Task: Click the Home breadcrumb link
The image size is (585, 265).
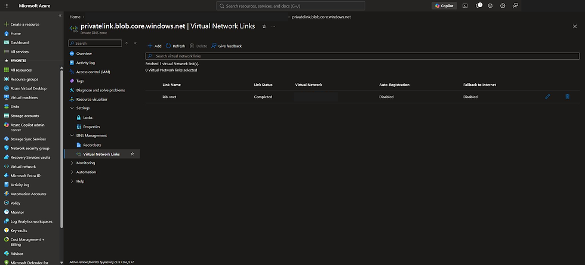Action: point(75,17)
